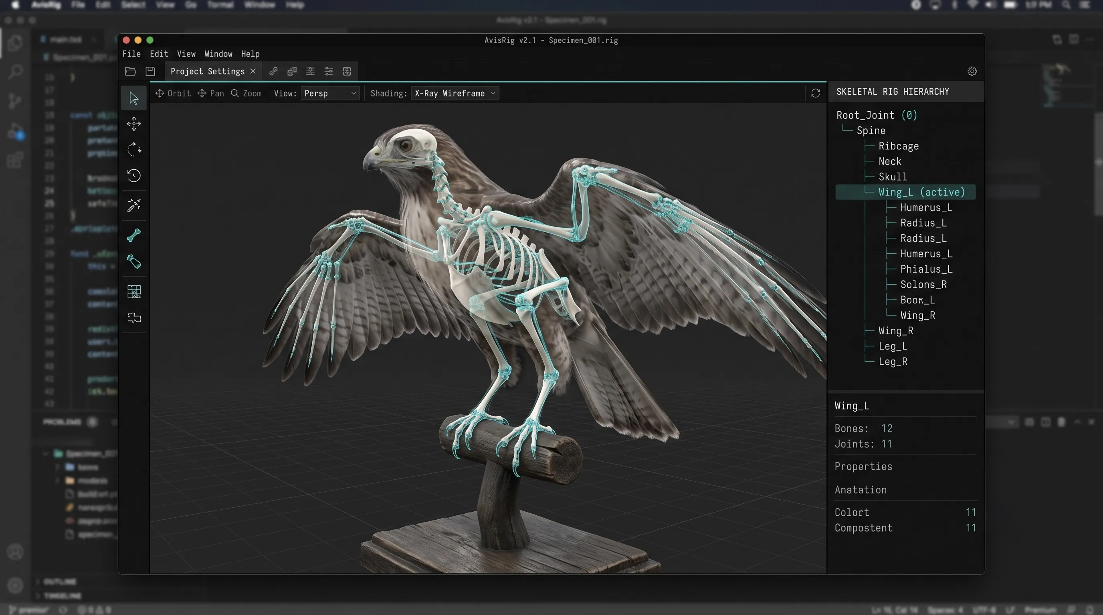Click the duplicate-layers icon beside the link icon
This screenshot has width=1103, height=615.
click(292, 71)
